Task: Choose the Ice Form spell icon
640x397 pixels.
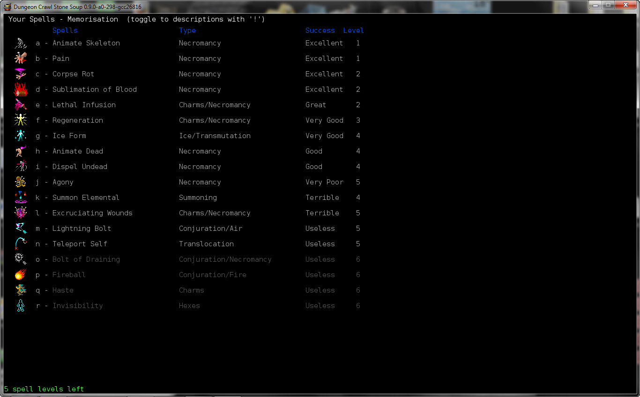Action: coord(21,136)
